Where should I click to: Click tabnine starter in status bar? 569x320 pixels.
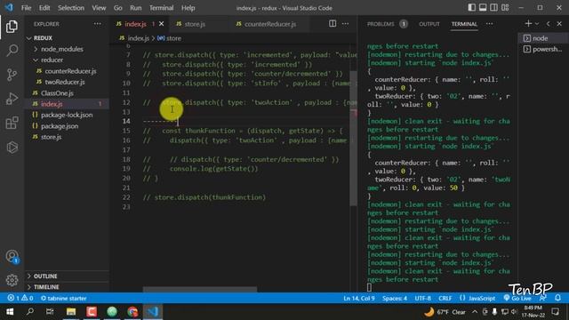[63, 299]
